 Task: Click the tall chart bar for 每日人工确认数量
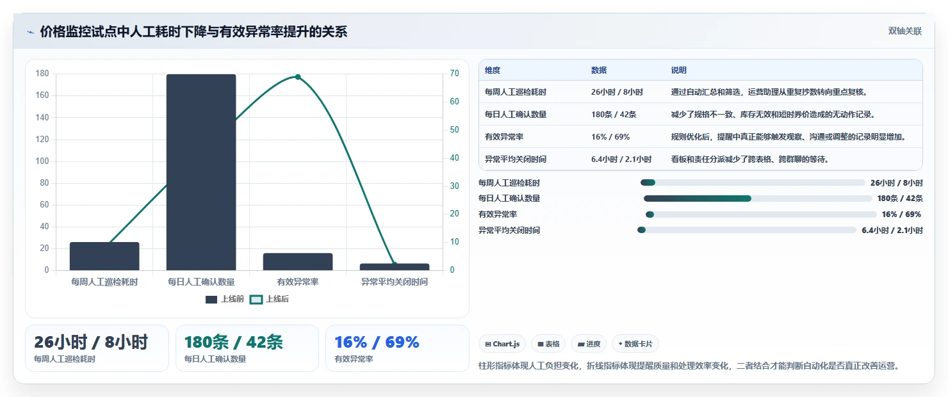(201, 172)
